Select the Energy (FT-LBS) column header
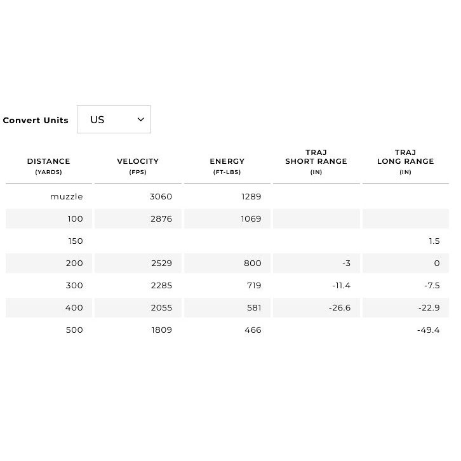This screenshot has height=461, width=461. 227,166
